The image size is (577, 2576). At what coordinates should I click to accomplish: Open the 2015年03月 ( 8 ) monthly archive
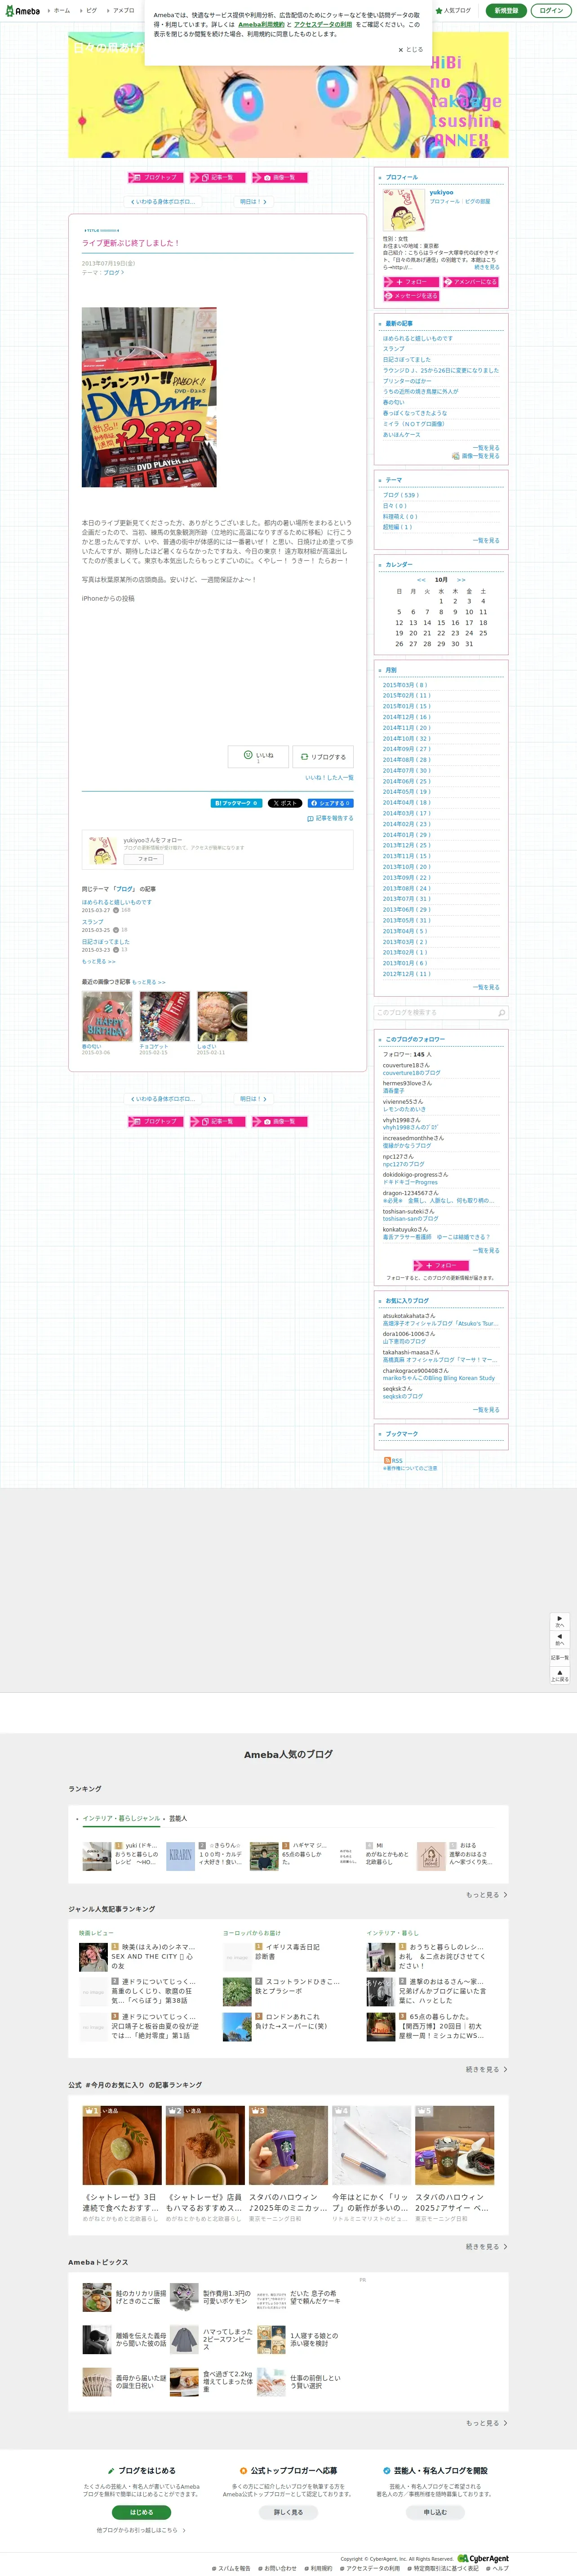pos(405,685)
